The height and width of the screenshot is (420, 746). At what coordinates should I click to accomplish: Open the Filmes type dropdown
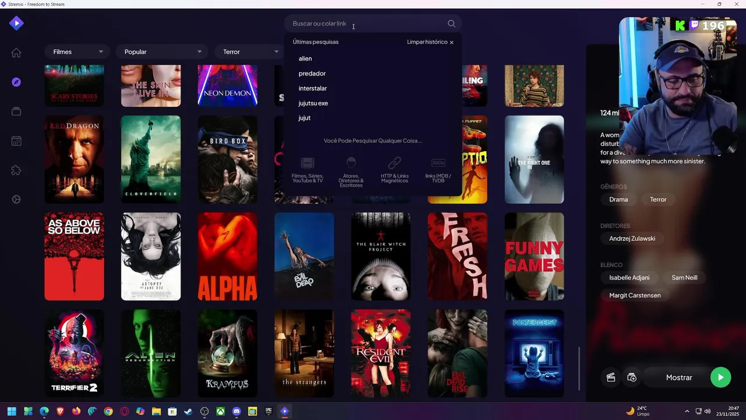(78, 52)
